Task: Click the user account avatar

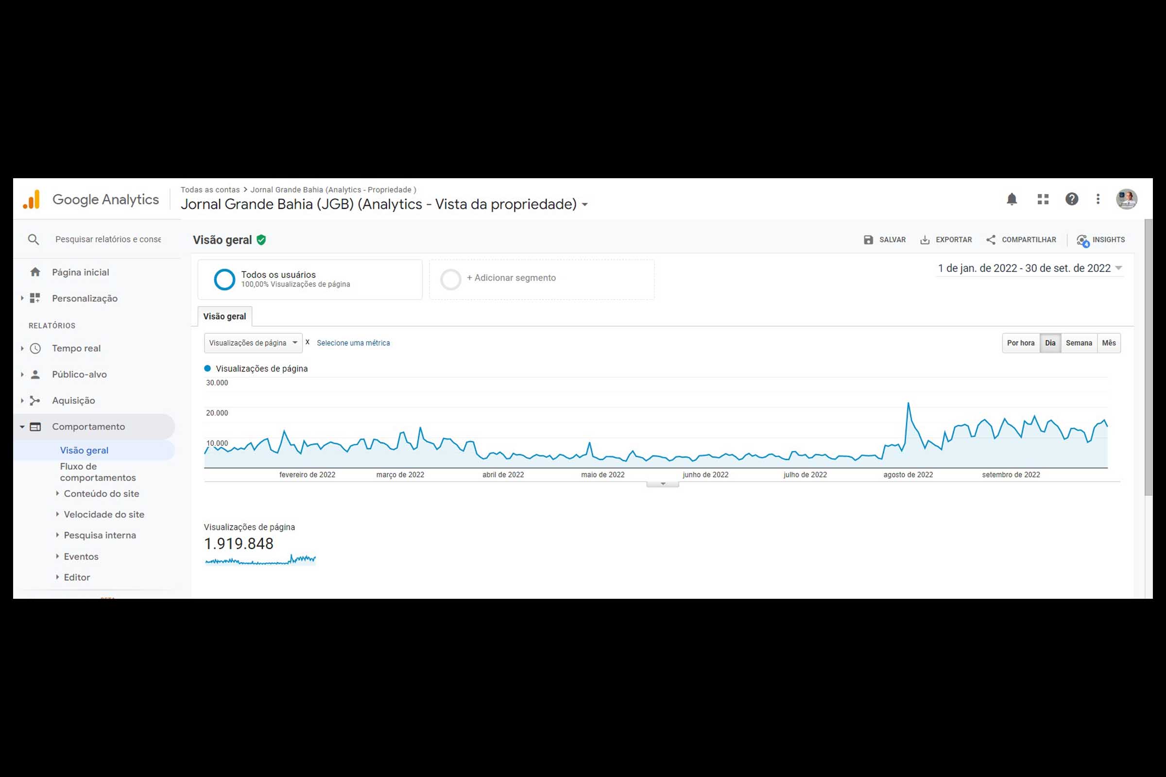Action: [x=1126, y=199]
